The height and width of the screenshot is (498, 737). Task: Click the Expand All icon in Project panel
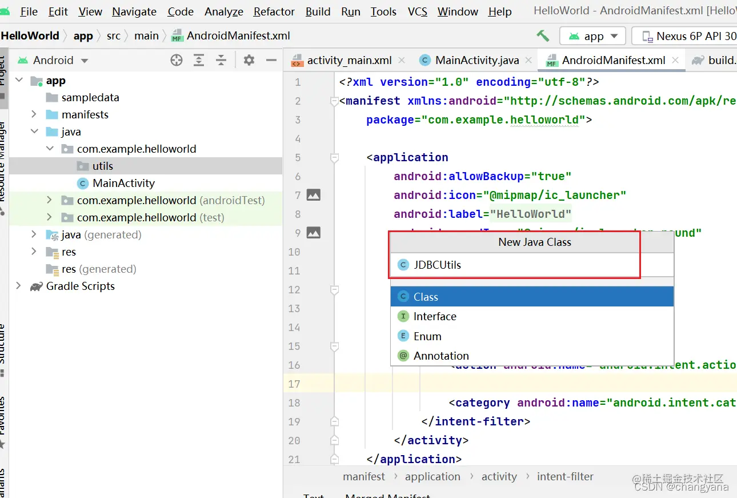(x=199, y=60)
